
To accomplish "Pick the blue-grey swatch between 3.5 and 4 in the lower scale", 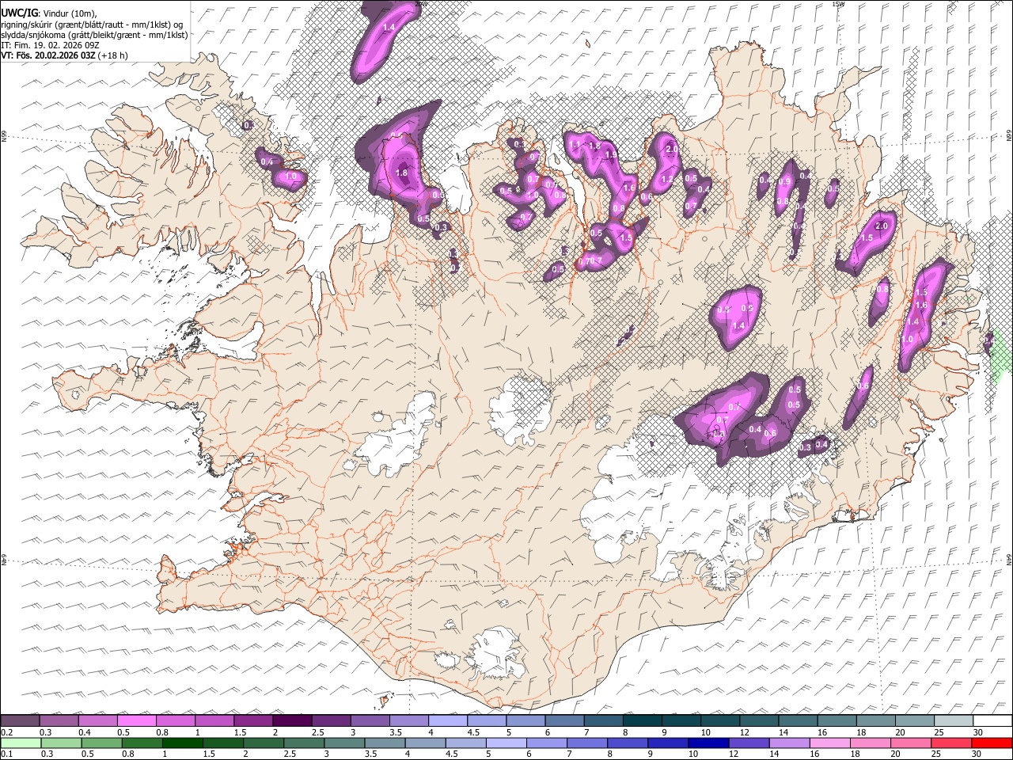I will pos(385,743).
